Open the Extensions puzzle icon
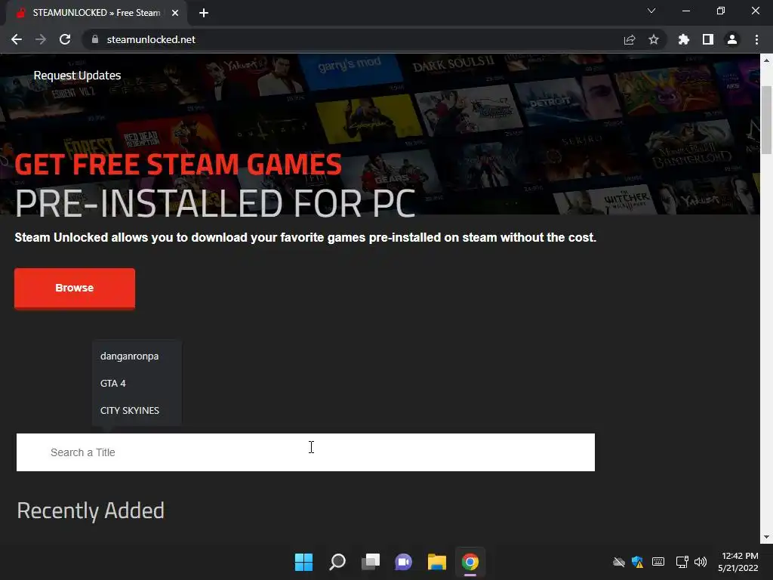Viewport: 773px width, 580px height. (x=684, y=39)
